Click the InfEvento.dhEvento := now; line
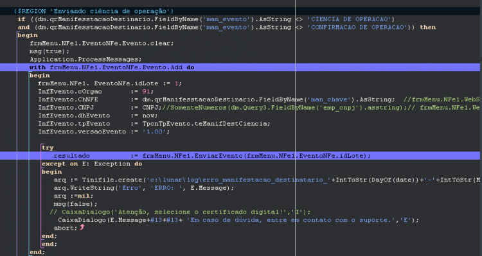The width and height of the screenshot is (482, 256). (98, 115)
